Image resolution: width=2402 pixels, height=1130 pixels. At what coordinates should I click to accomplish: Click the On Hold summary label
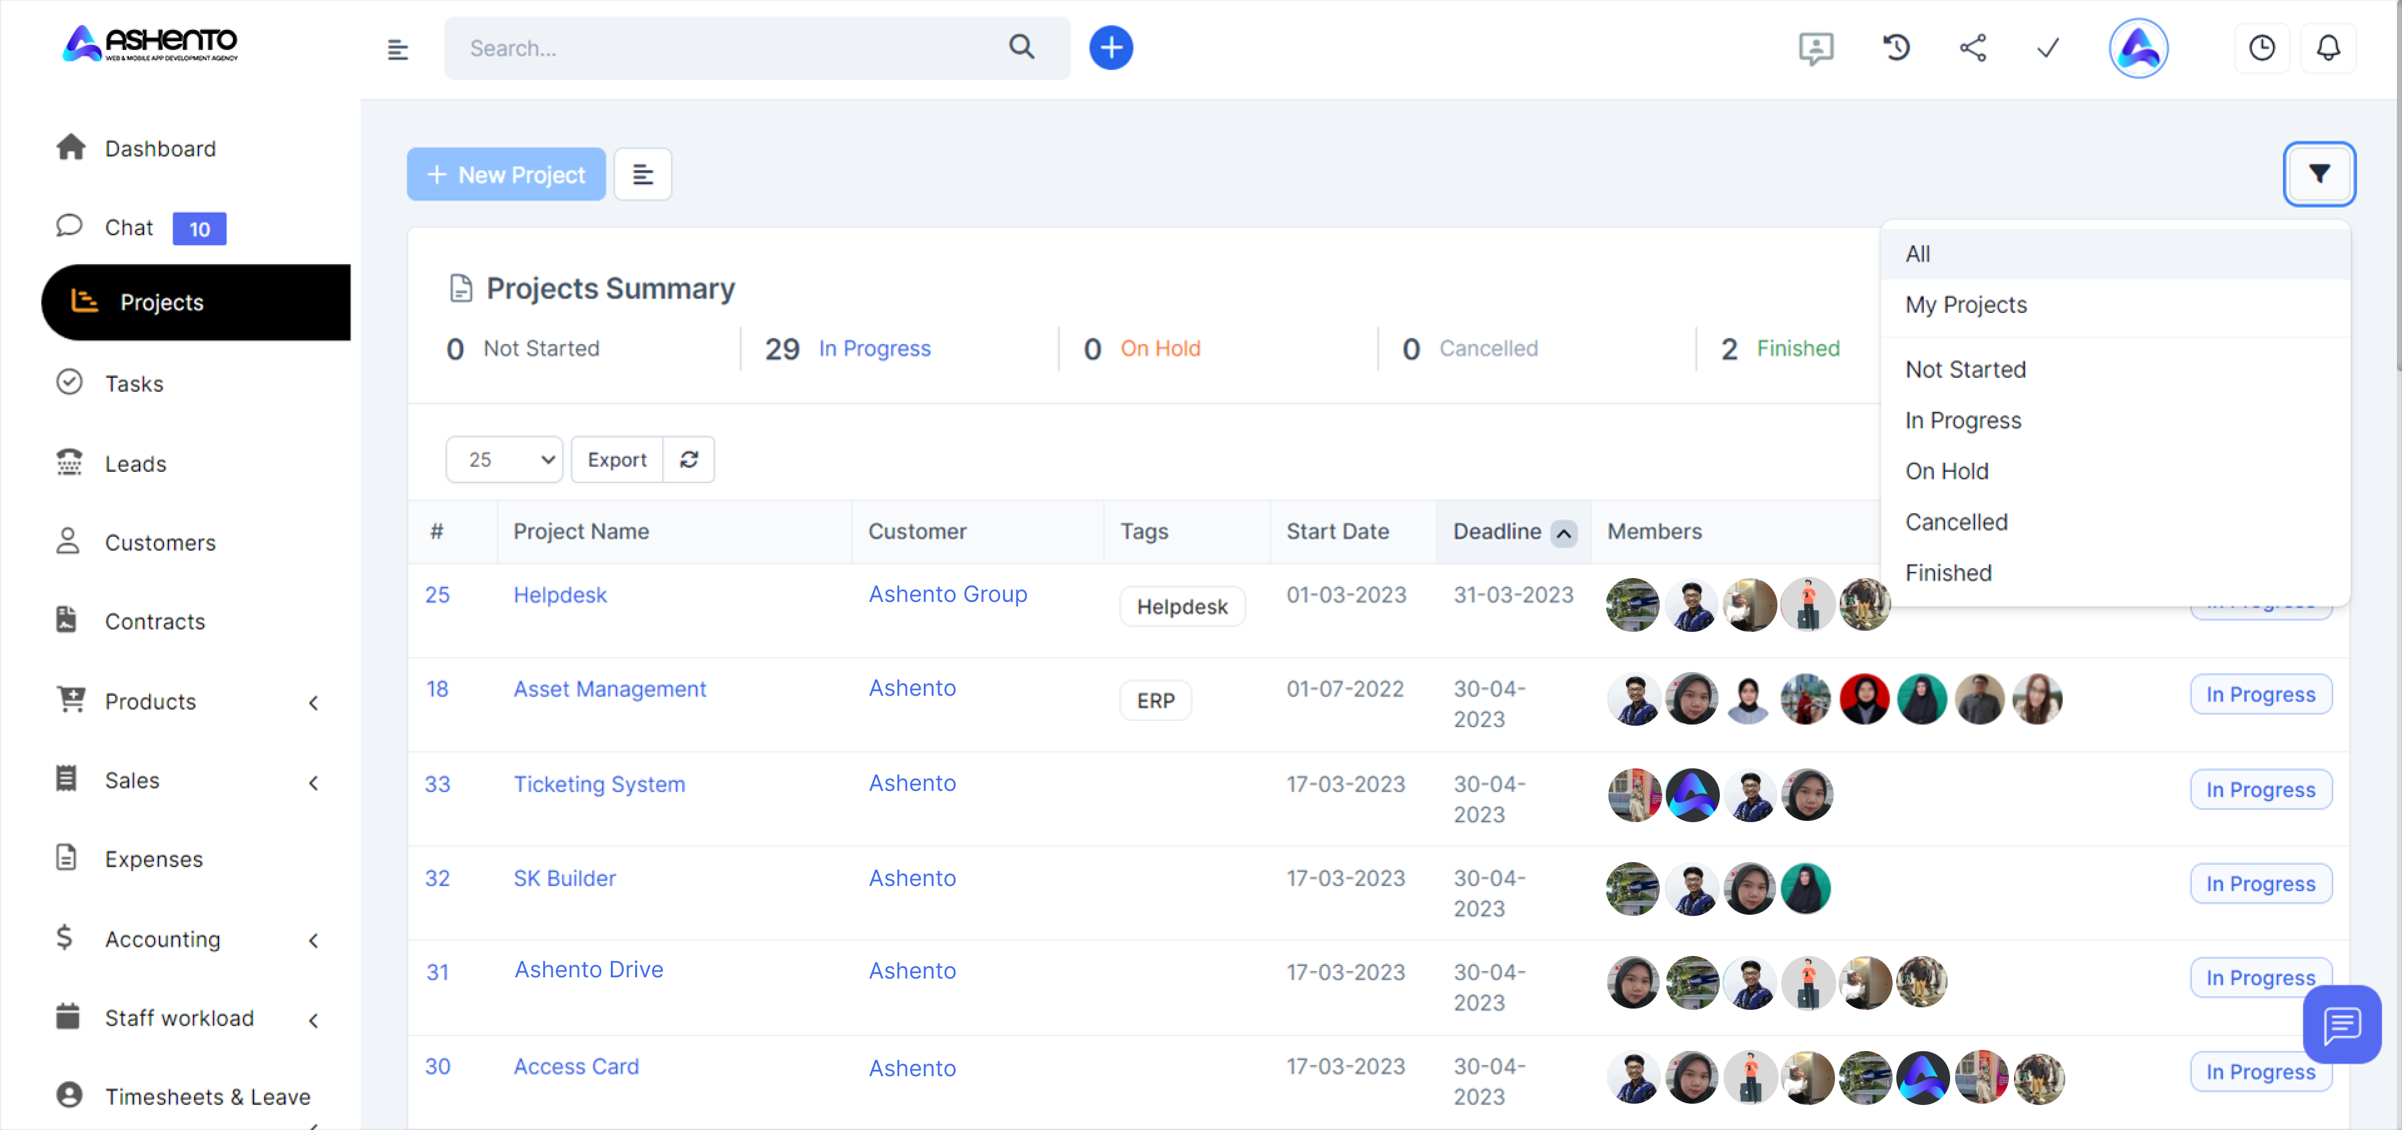tap(1160, 349)
